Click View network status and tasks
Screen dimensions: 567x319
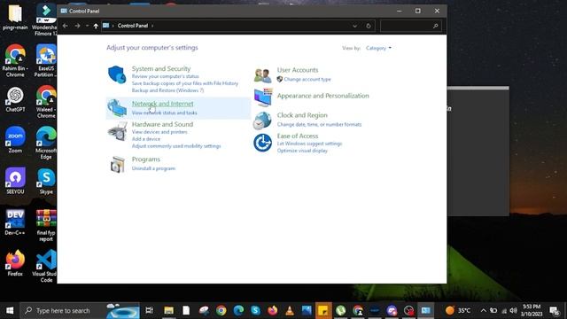point(165,113)
